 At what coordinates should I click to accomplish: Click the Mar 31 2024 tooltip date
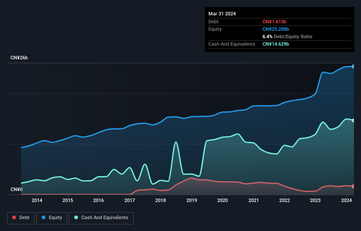[x=222, y=14]
